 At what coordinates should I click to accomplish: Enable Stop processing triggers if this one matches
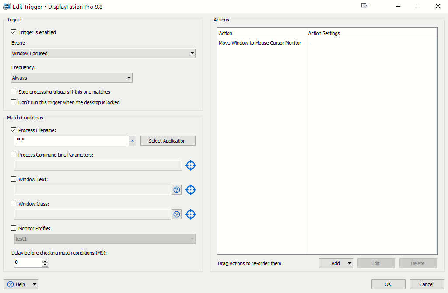pos(14,92)
